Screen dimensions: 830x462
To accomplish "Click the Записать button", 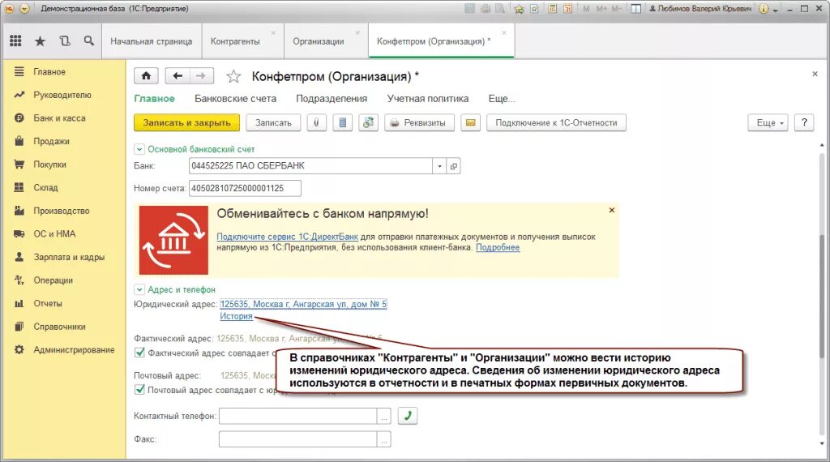I will pos(273,122).
